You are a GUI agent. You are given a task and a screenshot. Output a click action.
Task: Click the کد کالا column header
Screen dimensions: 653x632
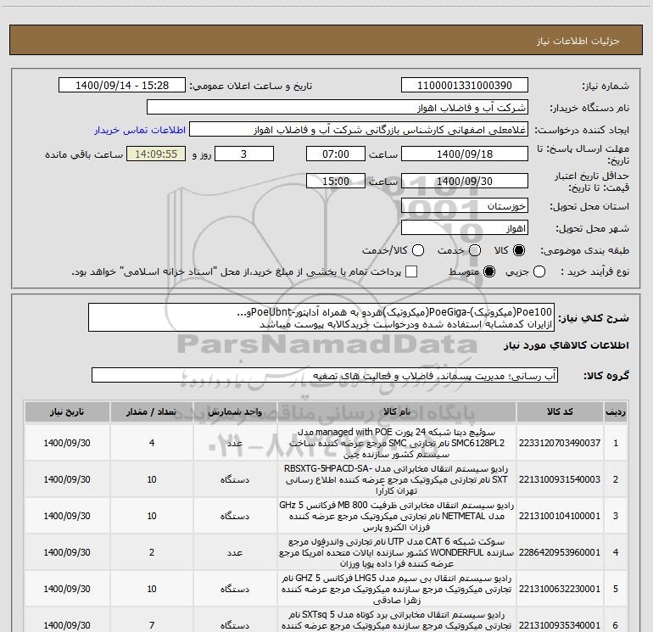tap(560, 411)
